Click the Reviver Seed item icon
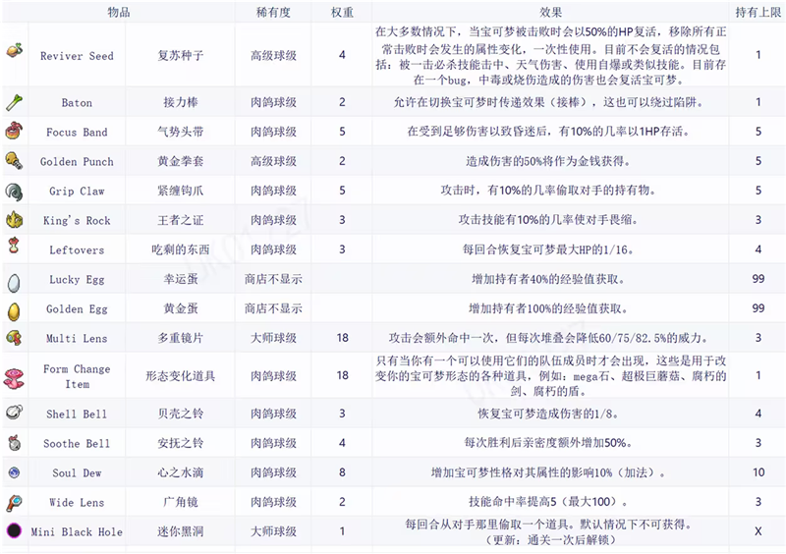This screenshot has width=786, height=554. [15, 50]
